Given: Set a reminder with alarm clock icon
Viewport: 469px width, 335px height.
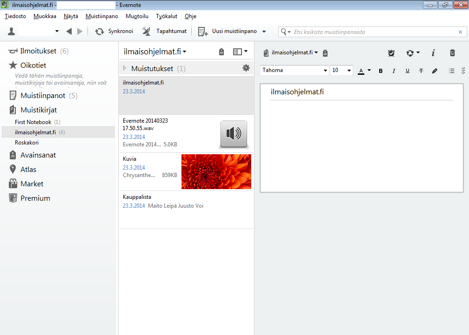Looking at the screenshot, I should [391, 53].
